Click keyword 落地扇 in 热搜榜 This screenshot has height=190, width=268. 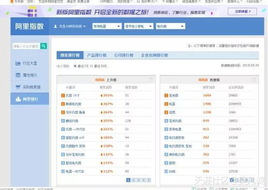[x=174, y=95]
